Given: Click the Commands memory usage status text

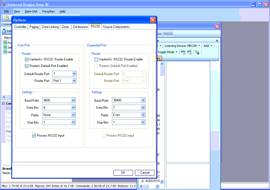Looking at the screenshot, I should pyautogui.click(x=96, y=186).
